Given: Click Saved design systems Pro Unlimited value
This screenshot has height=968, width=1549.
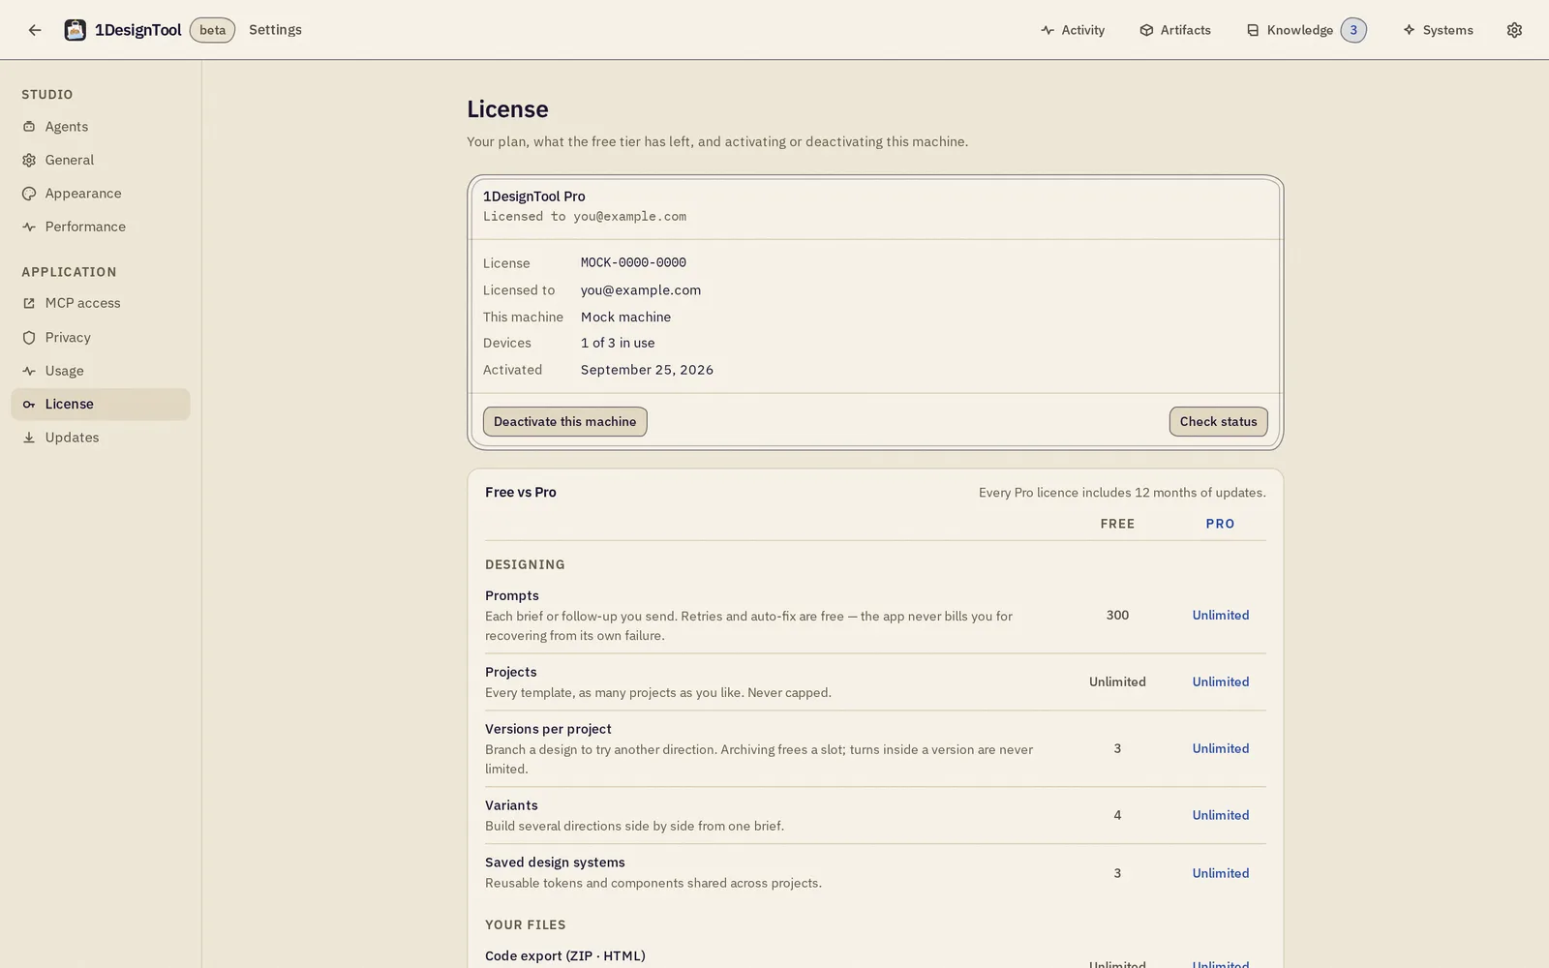Looking at the screenshot, I should point(1221,873).
